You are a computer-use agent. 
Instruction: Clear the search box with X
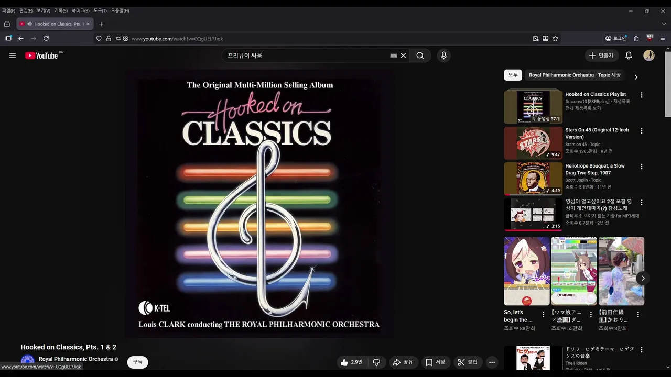403,56
